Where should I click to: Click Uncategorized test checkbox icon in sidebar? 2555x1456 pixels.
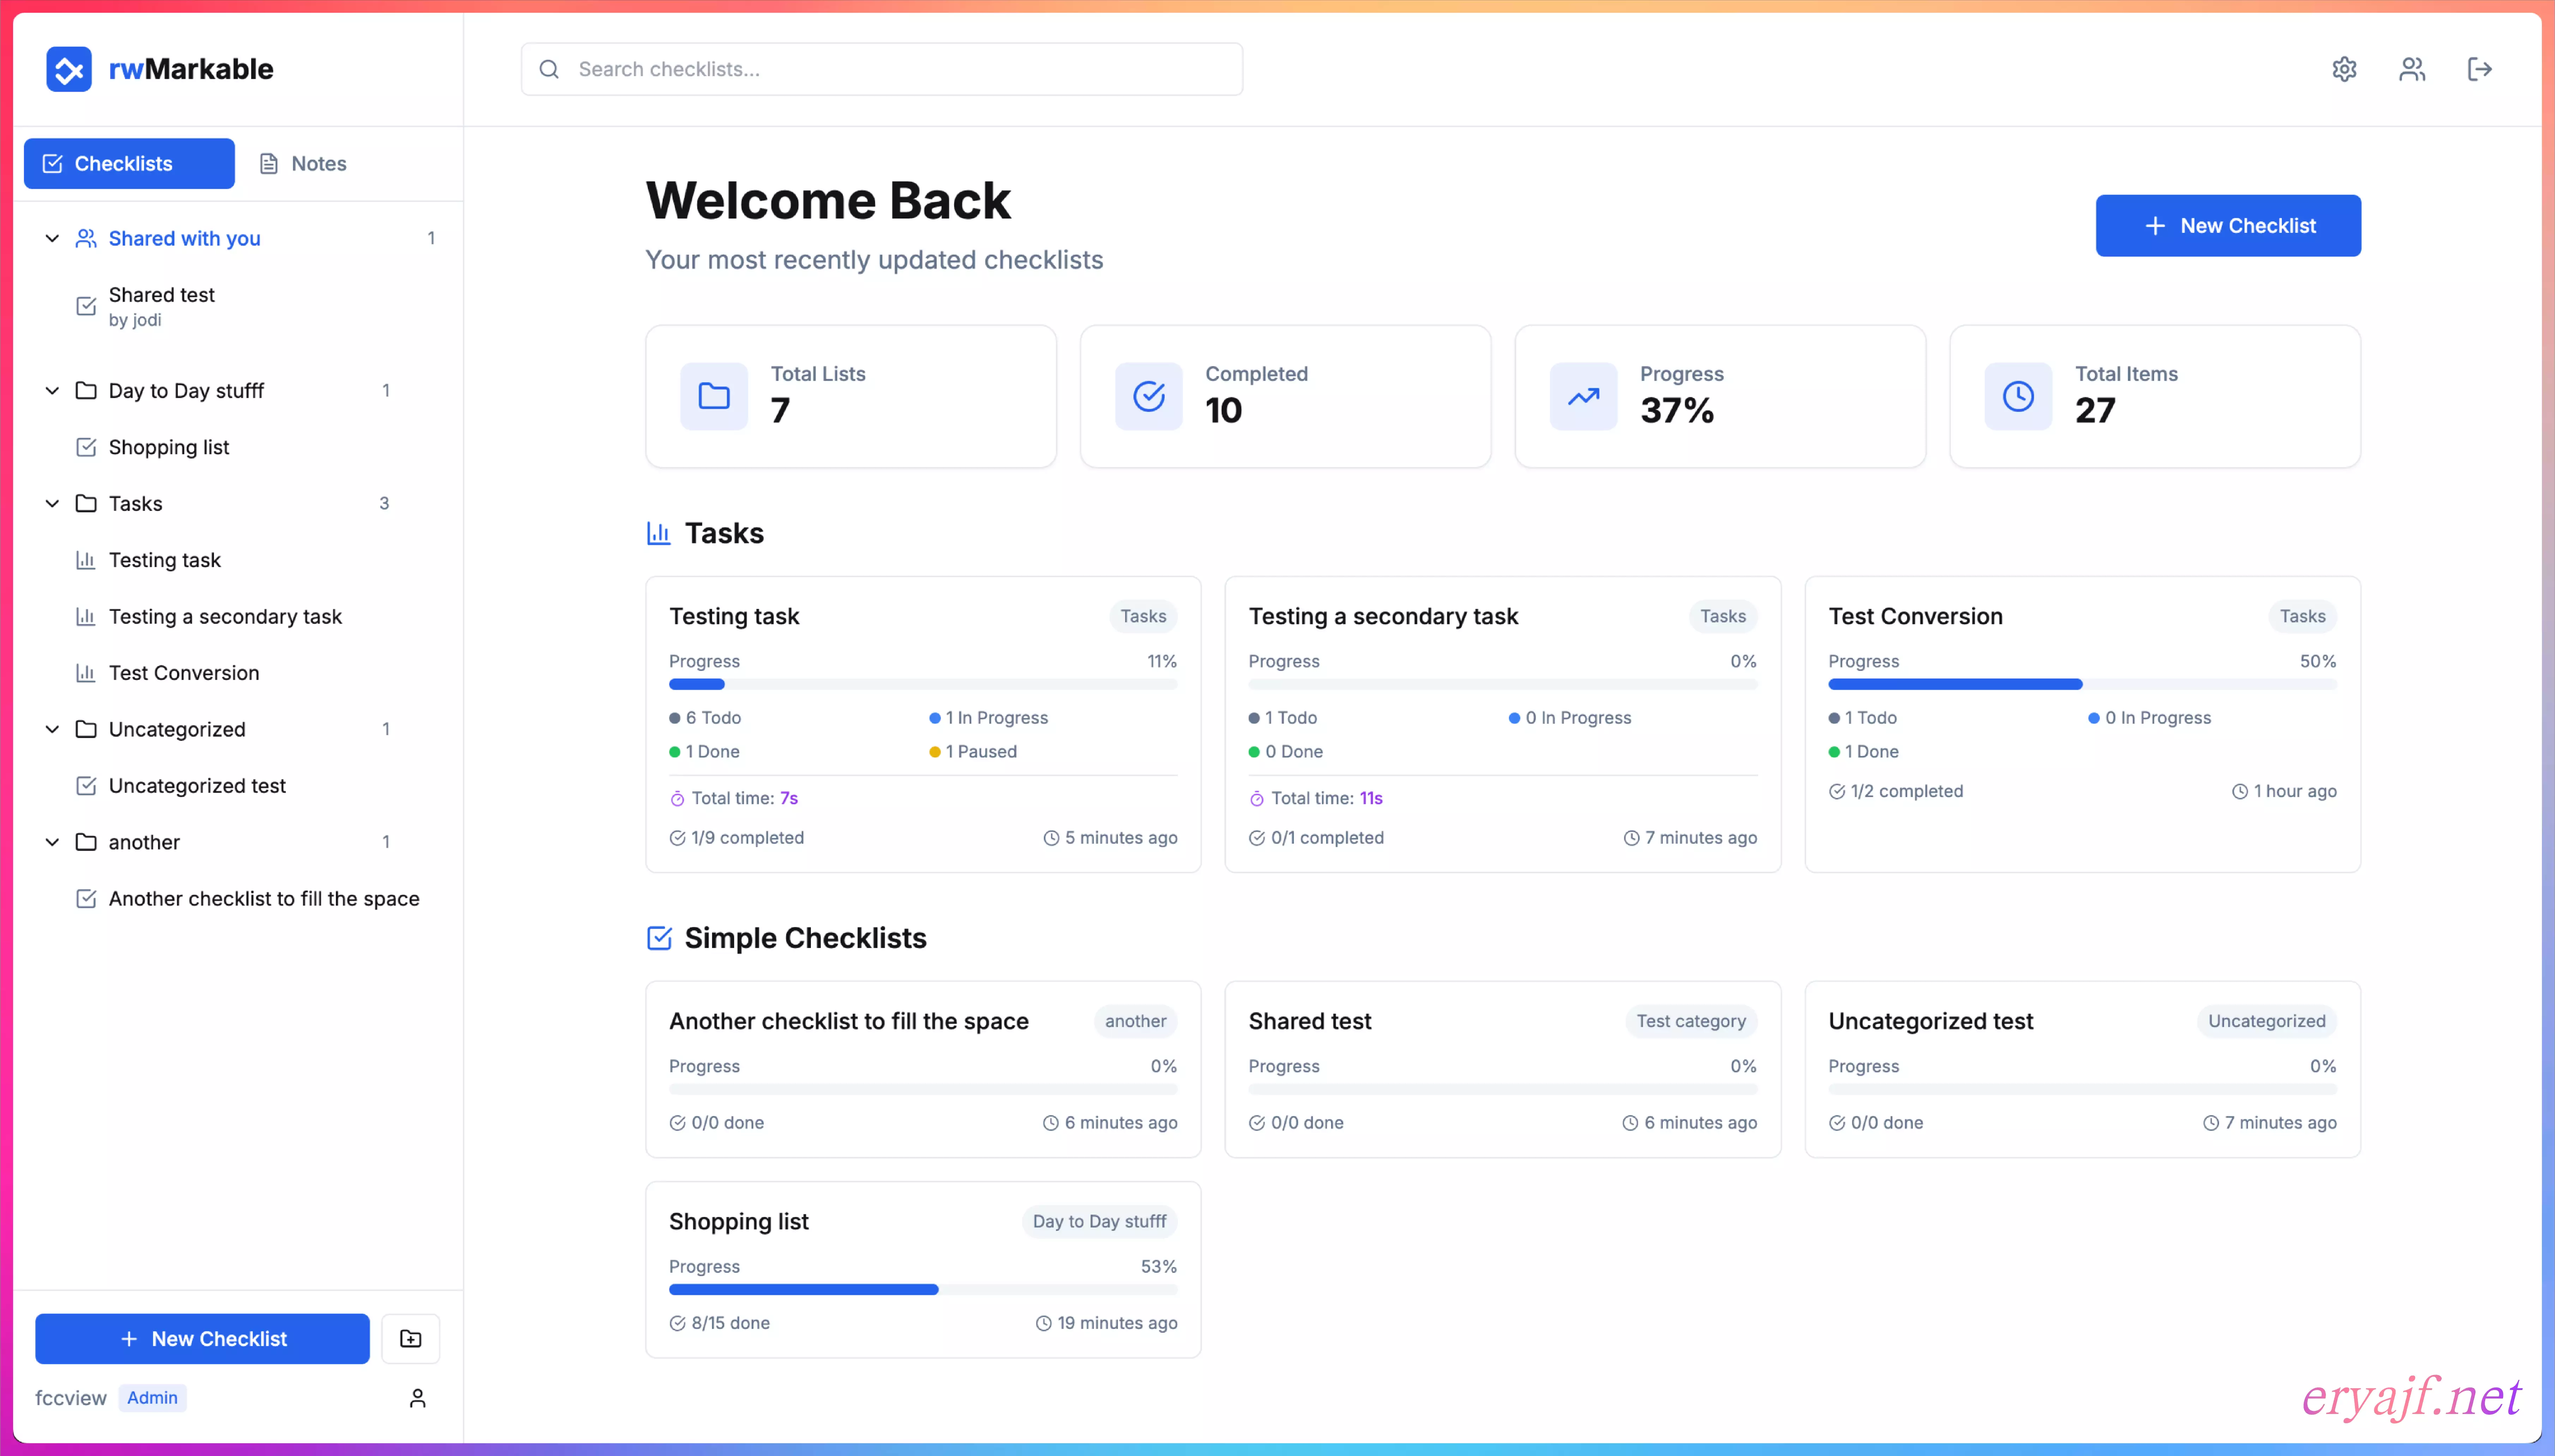coord(86,786)
